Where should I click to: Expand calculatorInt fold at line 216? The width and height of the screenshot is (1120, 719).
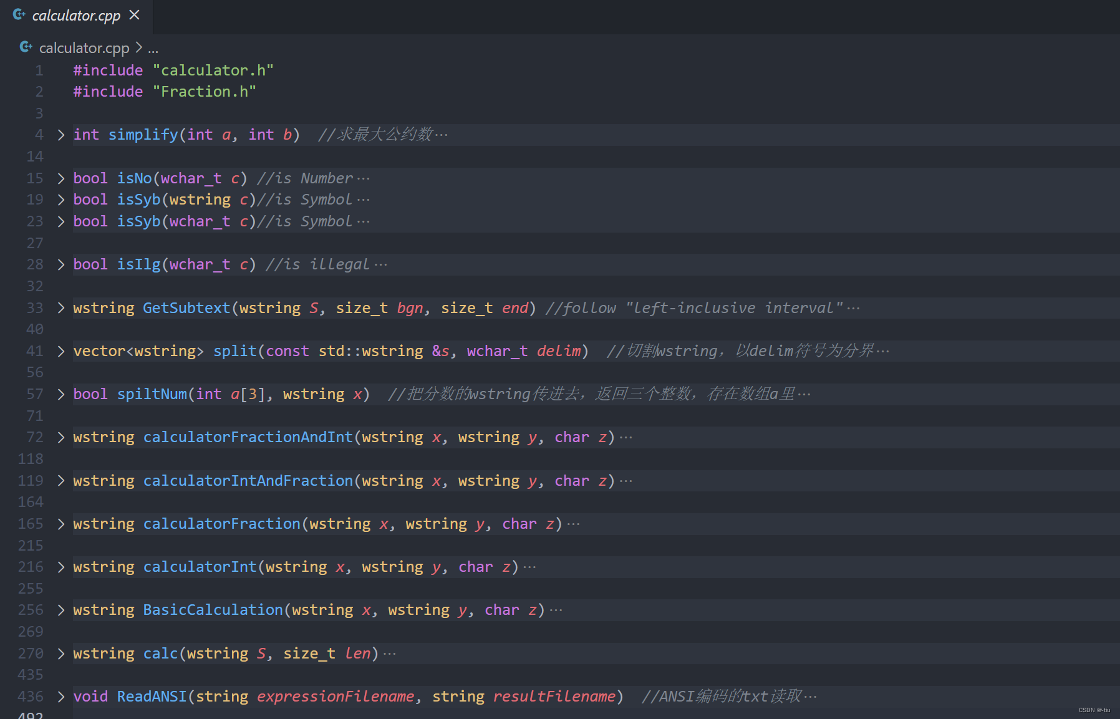(x=60, y=567)
